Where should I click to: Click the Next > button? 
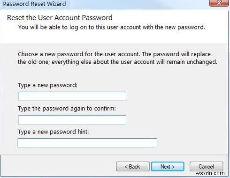click(x=168, y=166)
